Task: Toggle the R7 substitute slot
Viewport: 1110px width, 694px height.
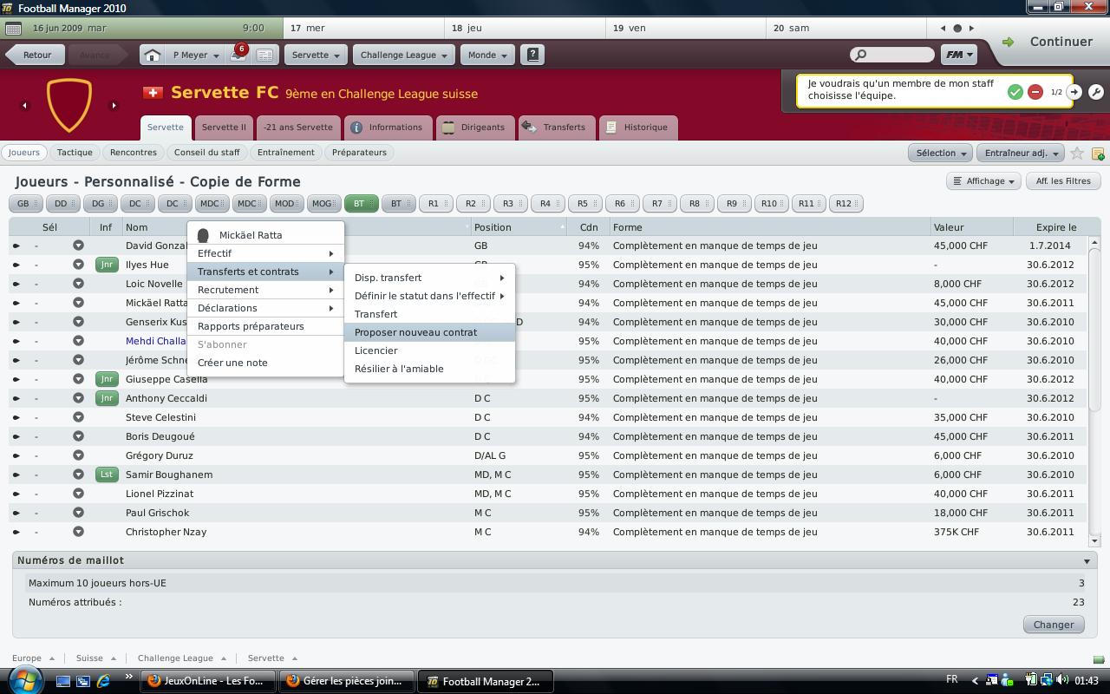Action: pos(659,204)
